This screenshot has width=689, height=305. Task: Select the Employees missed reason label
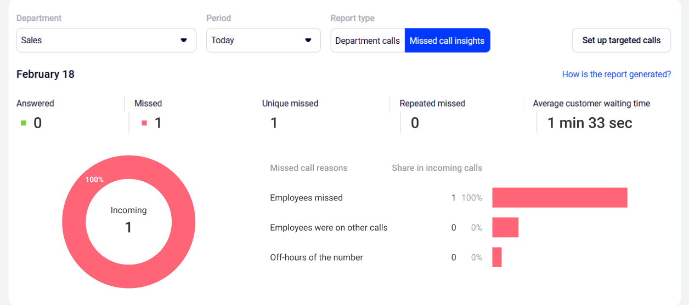(306, 198)
